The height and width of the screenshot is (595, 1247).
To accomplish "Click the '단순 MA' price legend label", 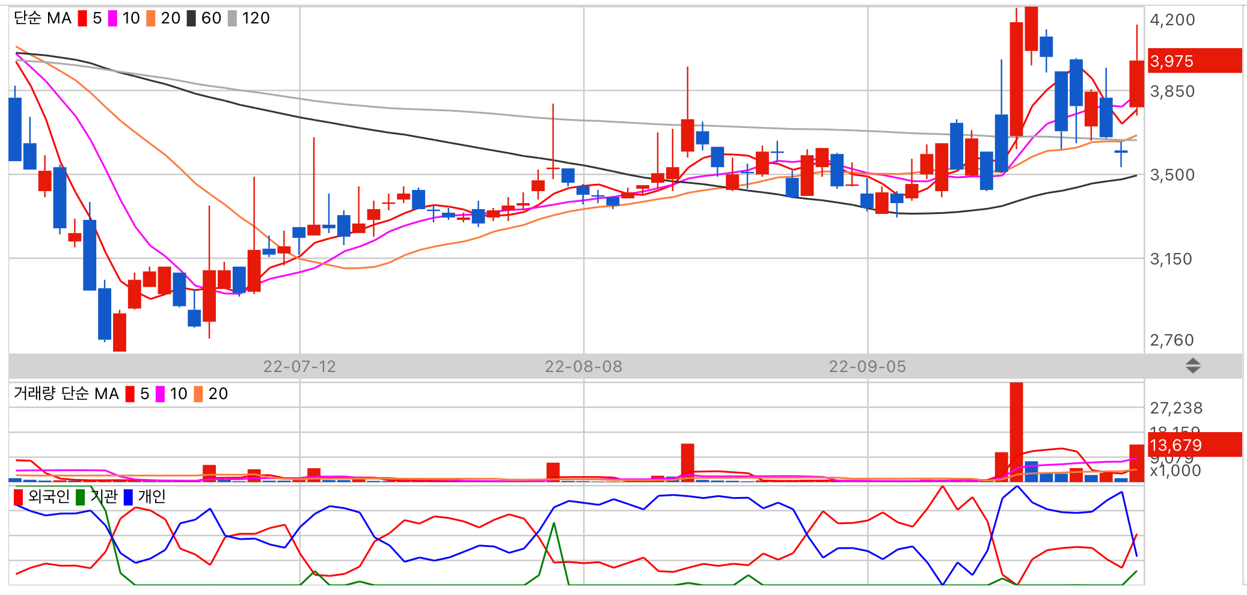I will pos(43,19).
